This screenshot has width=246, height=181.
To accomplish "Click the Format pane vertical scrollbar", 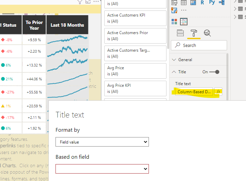I will click(x=227, y=77).
